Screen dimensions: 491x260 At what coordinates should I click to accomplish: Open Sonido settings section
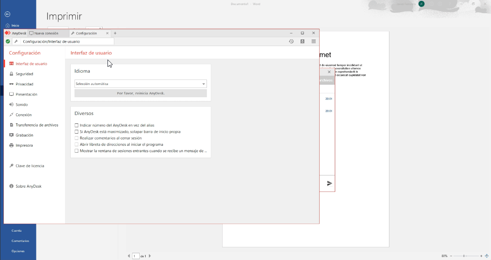pyautogui.click(x=22, y=104)
